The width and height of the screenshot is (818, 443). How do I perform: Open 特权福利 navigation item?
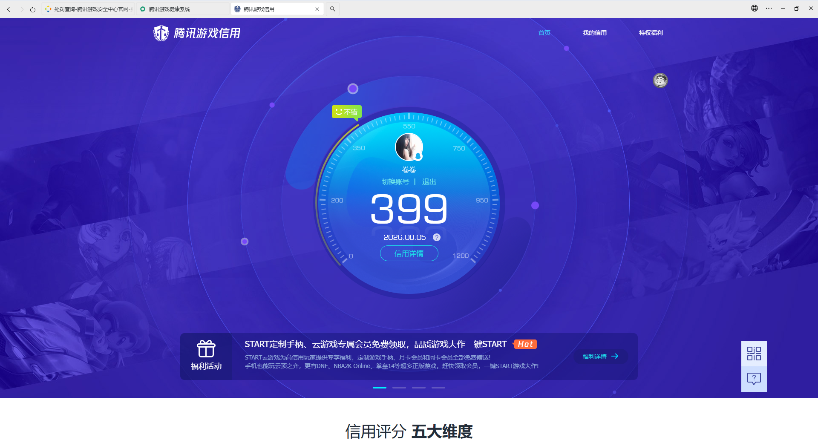tap(651, 33)
